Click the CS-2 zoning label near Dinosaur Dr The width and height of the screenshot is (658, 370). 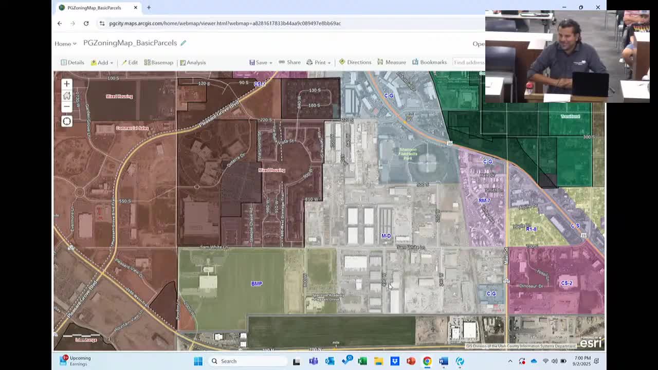[x=566, y=283]
